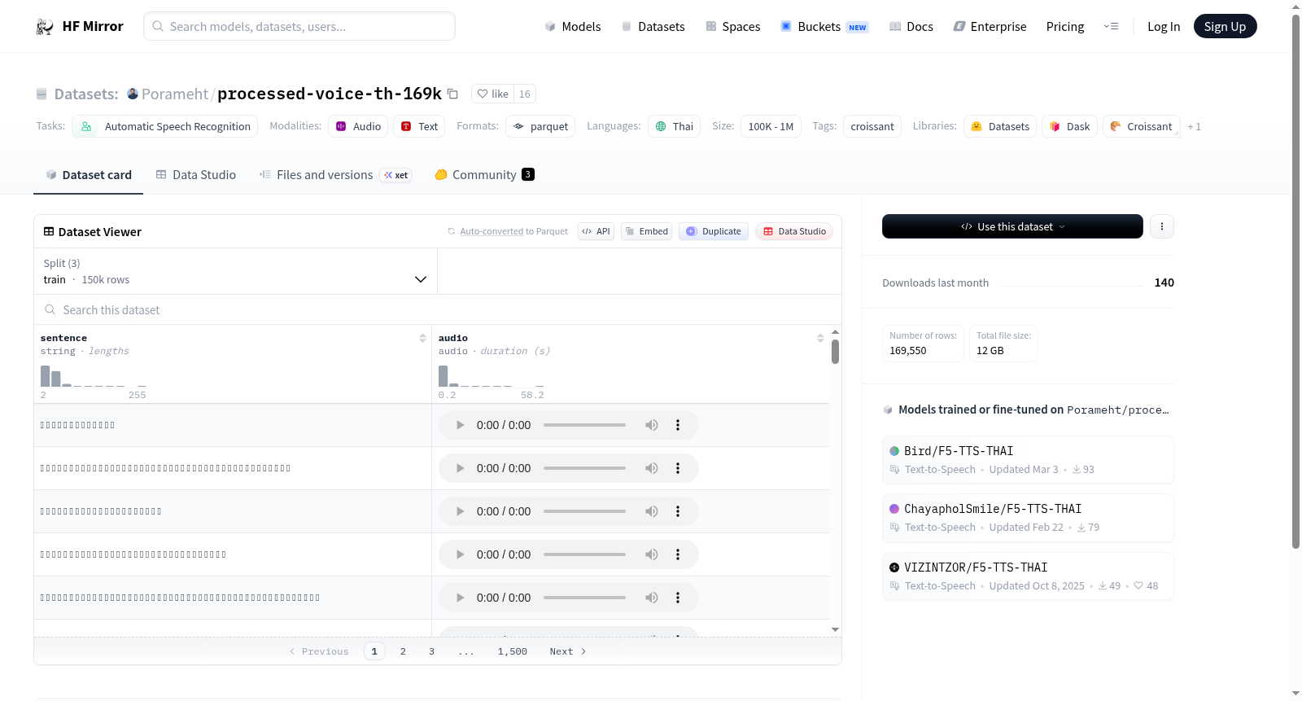
Task: Open more options on second row audio player
Action: (x=678, y=468)
